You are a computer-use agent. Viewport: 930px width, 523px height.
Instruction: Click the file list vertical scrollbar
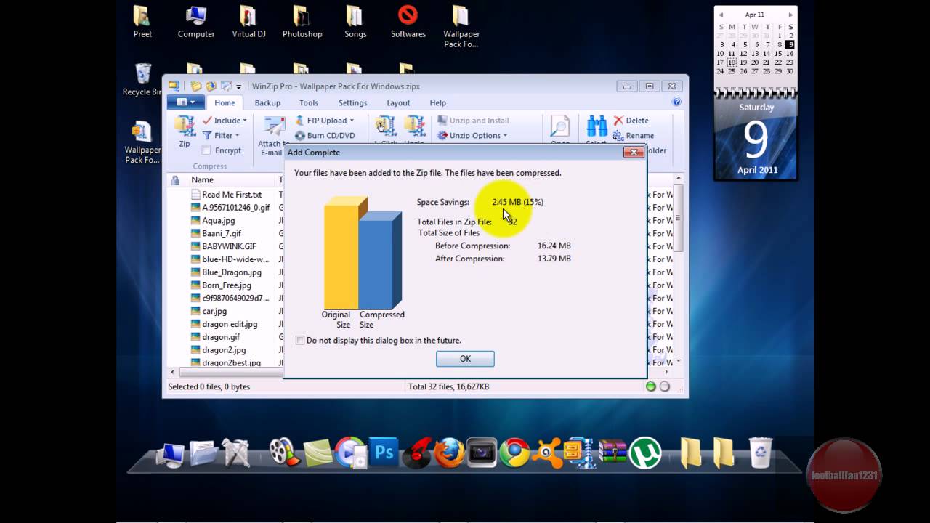coord(679,218)
